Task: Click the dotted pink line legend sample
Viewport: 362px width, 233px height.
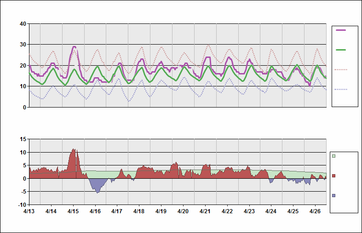Action: click(x=341, y=69)
